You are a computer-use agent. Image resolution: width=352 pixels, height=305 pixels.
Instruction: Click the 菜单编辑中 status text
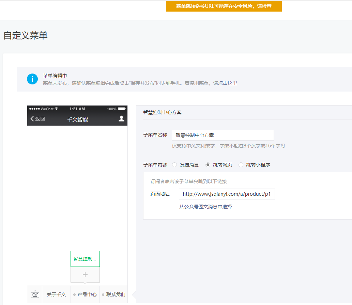pos(55,76)
